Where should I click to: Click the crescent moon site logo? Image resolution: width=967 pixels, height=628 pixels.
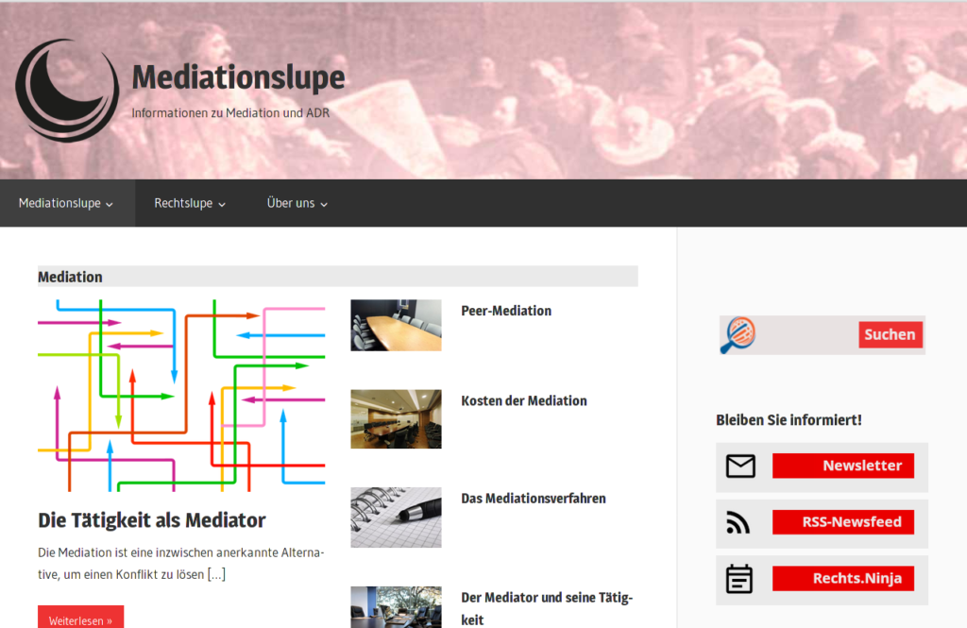[67, 90]
